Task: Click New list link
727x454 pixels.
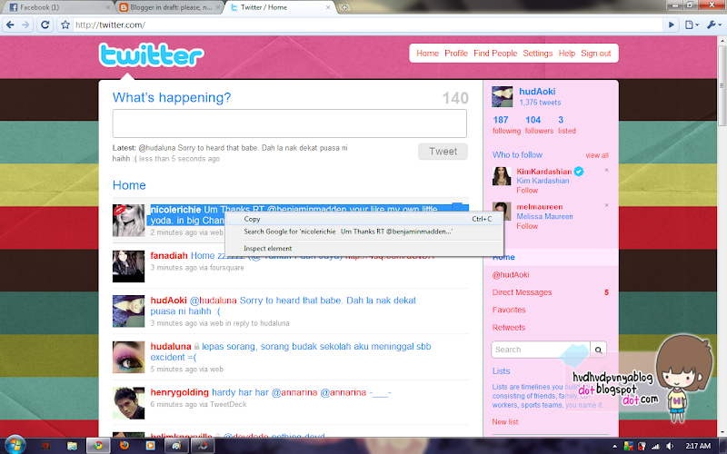Action: (x=505, y=422)
